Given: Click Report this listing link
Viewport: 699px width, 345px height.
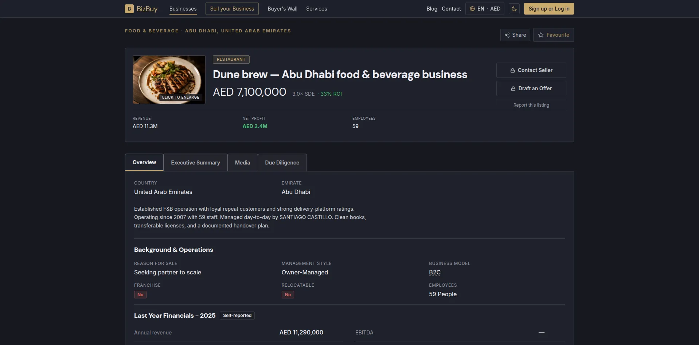Looking at the screenshot, I should [531, 105].
